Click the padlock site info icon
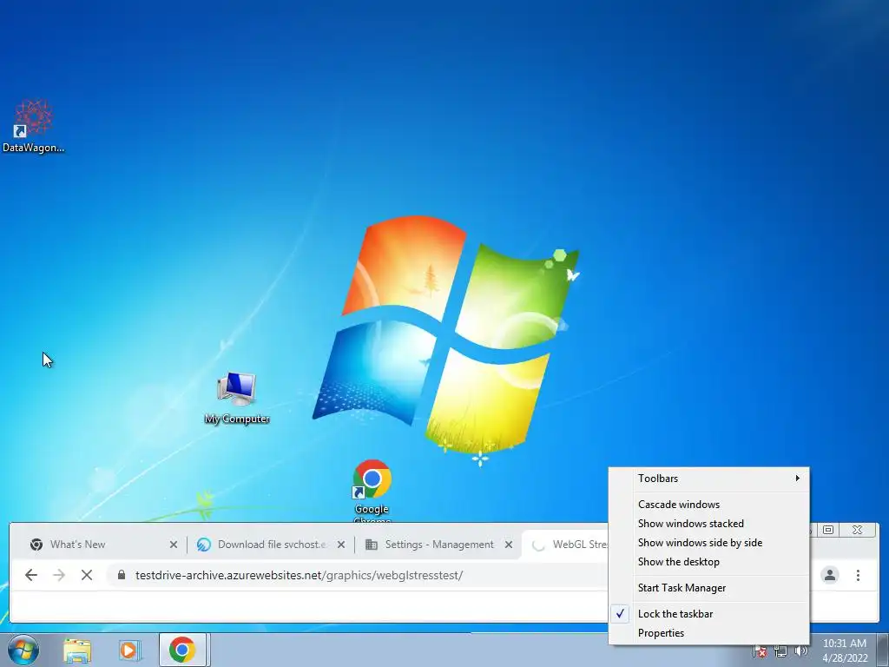The image size is (889, 667). 122,575
